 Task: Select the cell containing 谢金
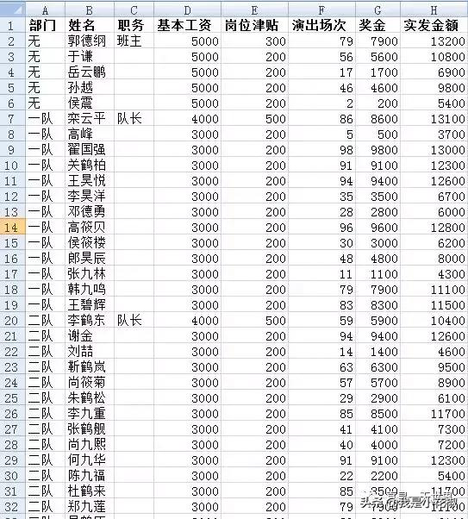90,336
